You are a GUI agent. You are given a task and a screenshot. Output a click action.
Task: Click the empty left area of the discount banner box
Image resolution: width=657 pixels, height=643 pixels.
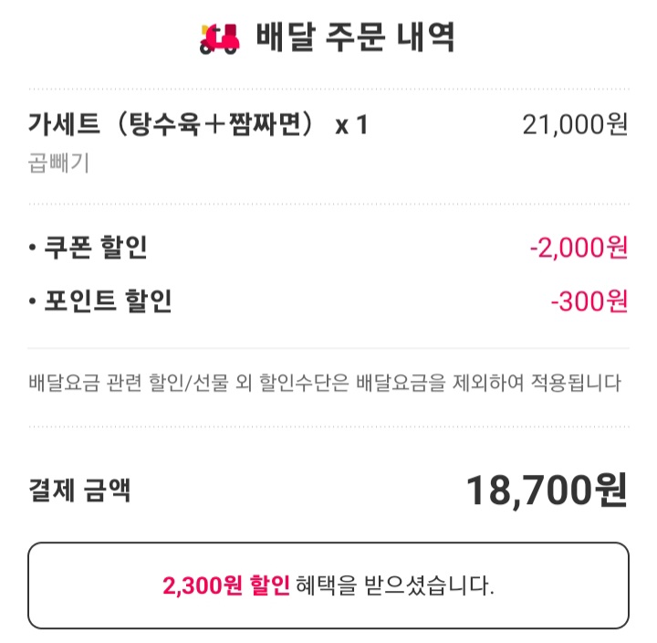pos(91,585)
